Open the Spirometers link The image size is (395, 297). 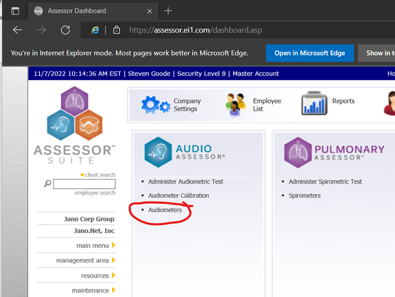pyautogui.click(x=304, y=196)
